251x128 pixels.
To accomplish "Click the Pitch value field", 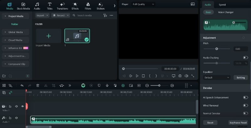I will coord(241,49).
